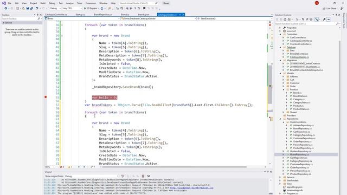The height and width of the screenshot is (195, 347).
Task: Click the navigate backward toolbar icon
Action: pyautogui.click(x=6, y=9)
